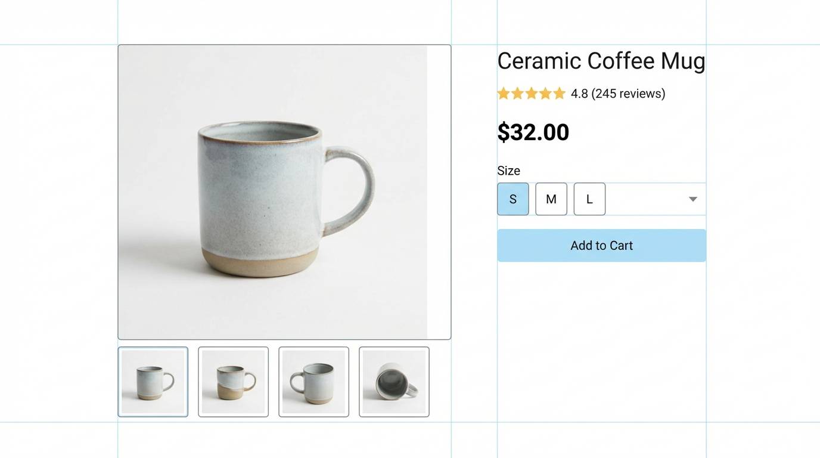Click the main product image

(284, 191)
